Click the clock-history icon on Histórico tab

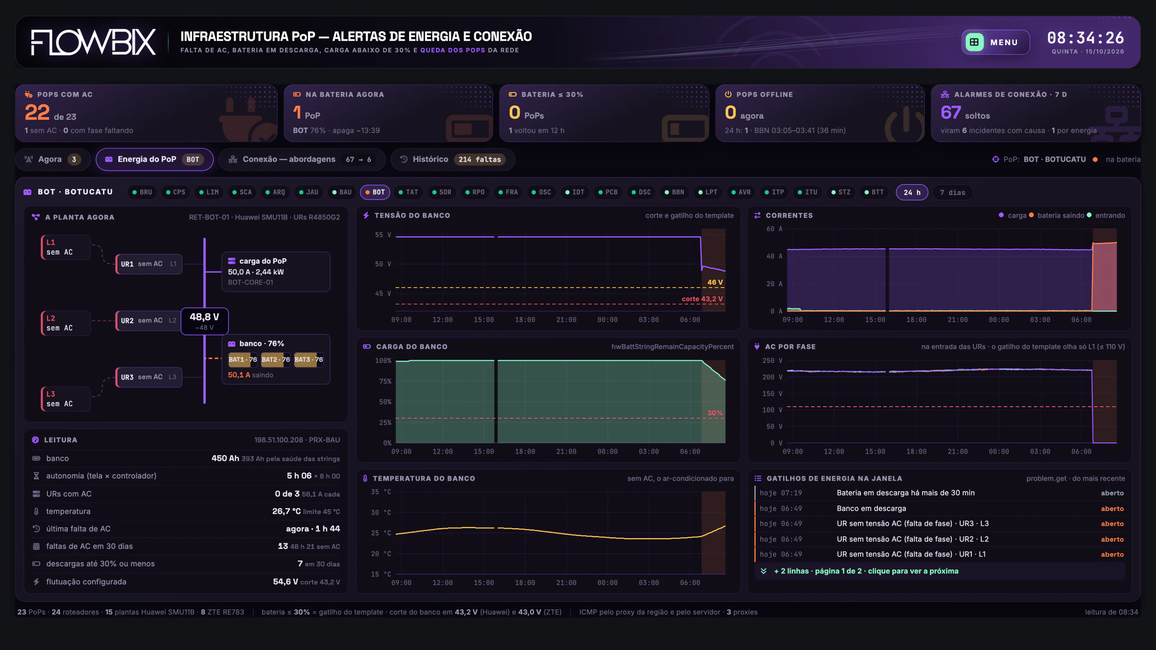point(404,159)
